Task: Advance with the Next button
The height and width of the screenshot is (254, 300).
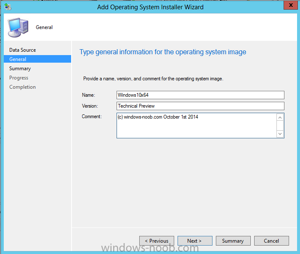Action: [195, 241]
